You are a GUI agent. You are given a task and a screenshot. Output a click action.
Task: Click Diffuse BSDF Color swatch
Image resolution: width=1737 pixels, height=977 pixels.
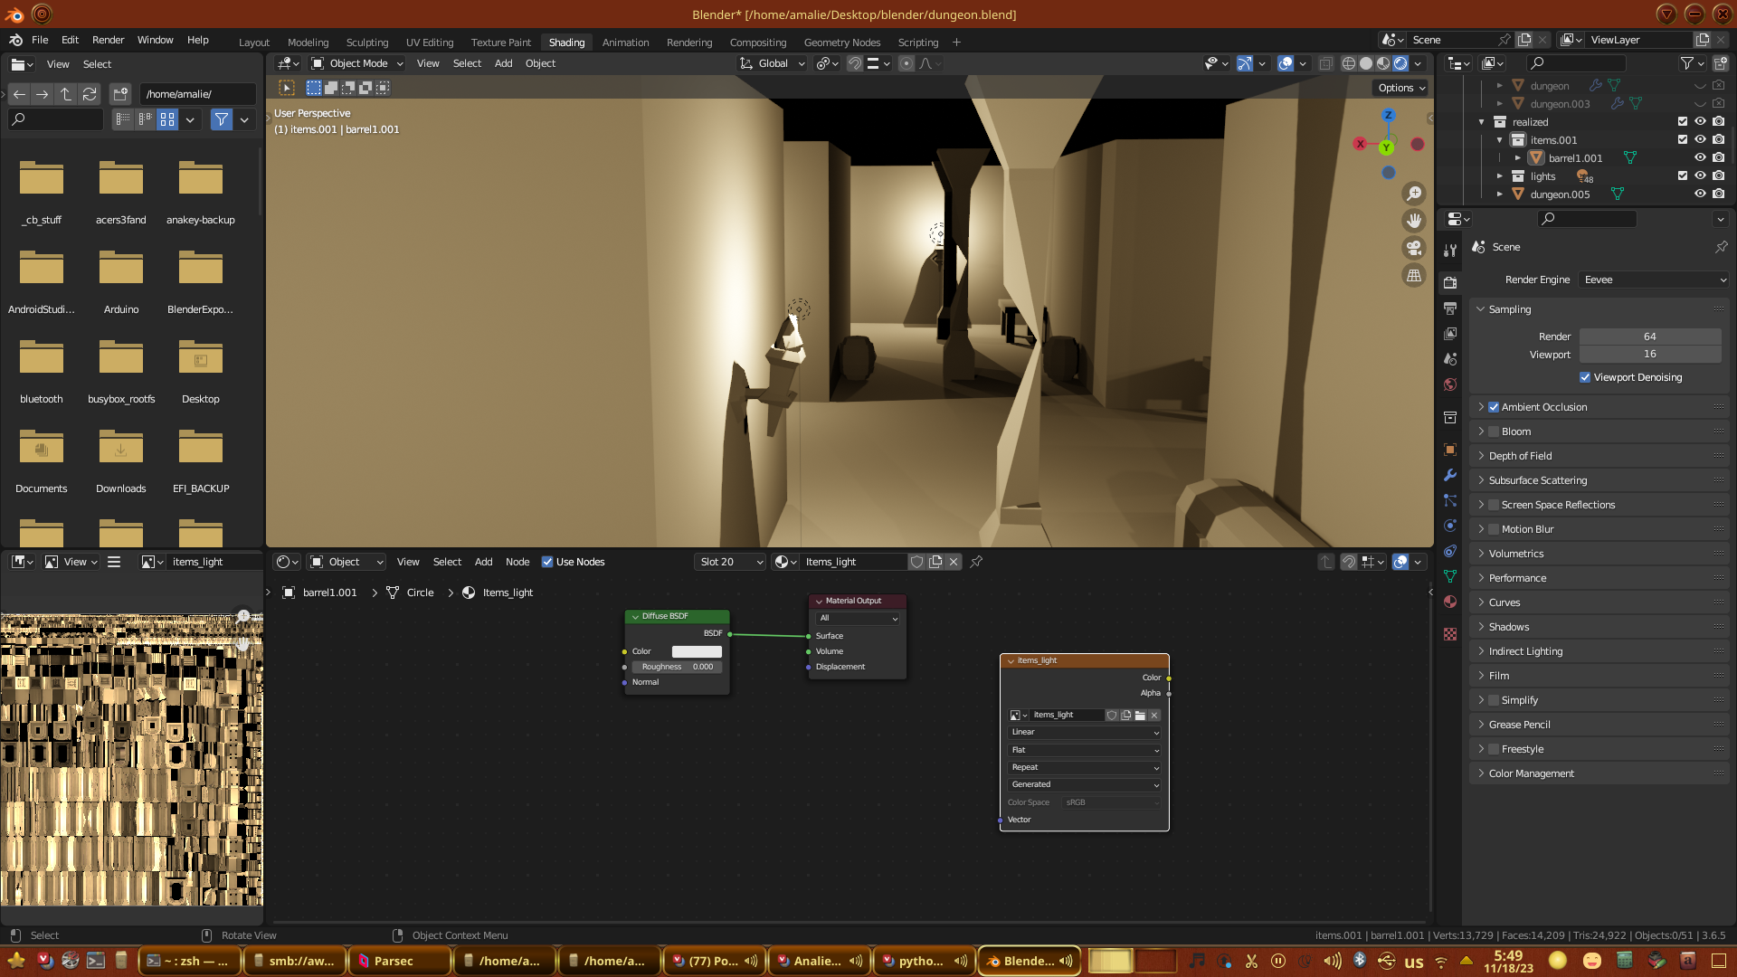point(697,651)
